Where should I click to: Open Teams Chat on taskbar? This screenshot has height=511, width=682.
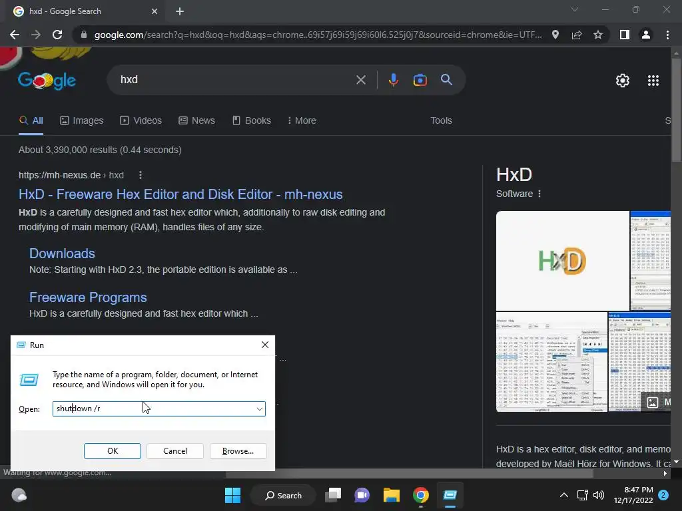362,495
